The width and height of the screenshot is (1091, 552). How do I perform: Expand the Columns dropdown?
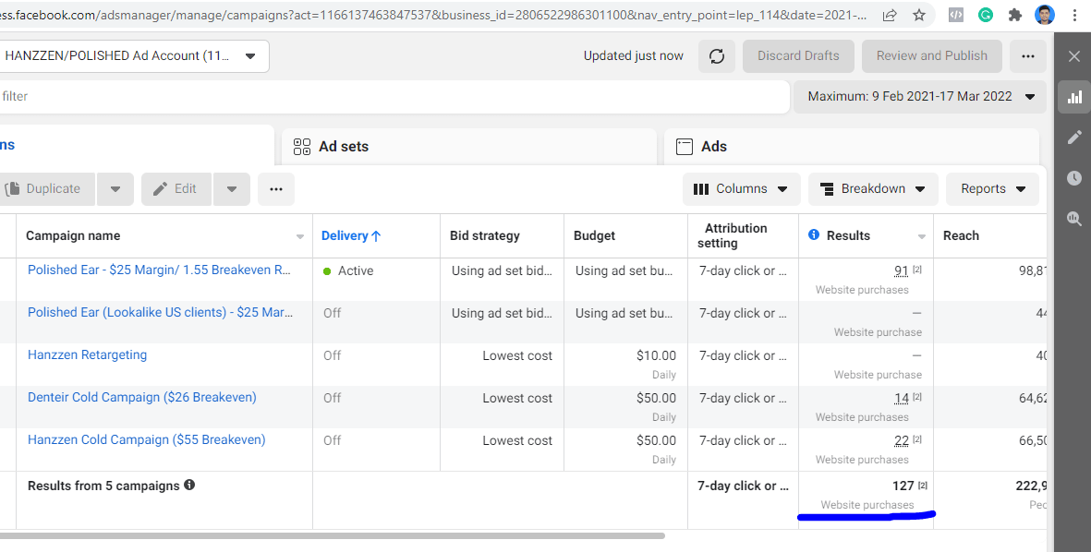tap(741, 189)
